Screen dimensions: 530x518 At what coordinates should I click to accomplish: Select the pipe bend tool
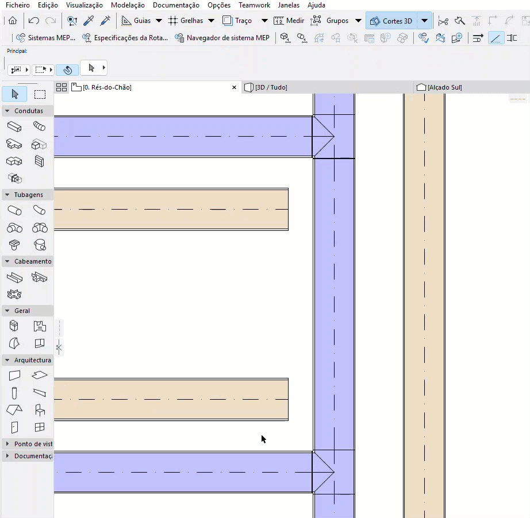(39, 210)
